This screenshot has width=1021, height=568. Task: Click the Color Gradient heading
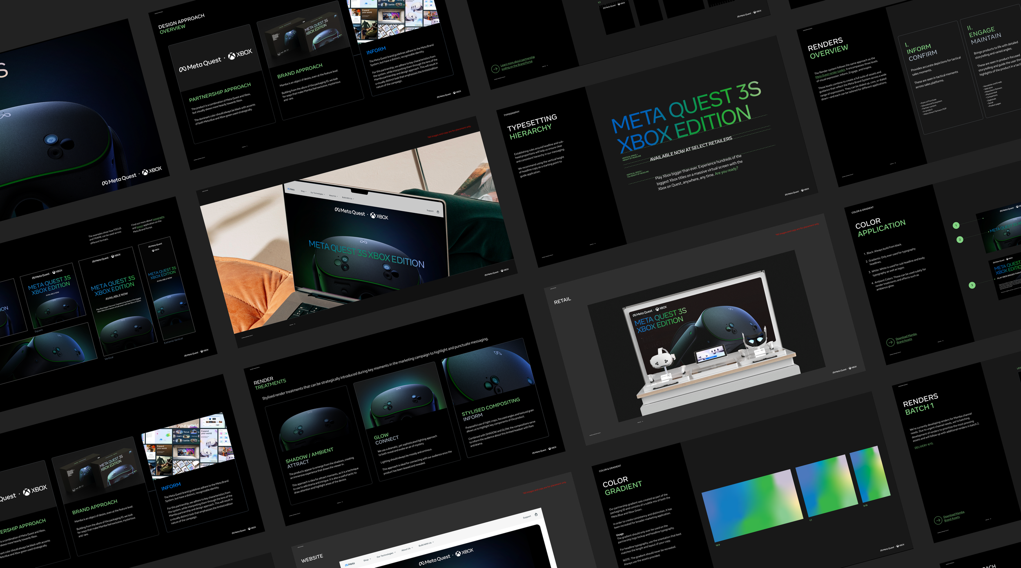[x=622, y=485]
